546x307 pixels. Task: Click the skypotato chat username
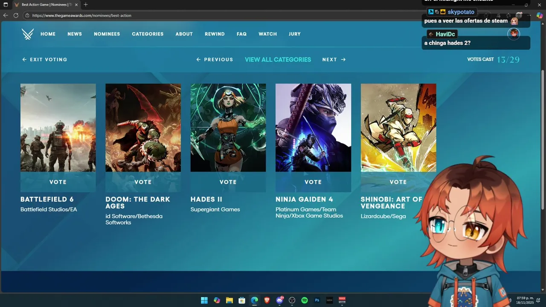[x=461, y=12]
